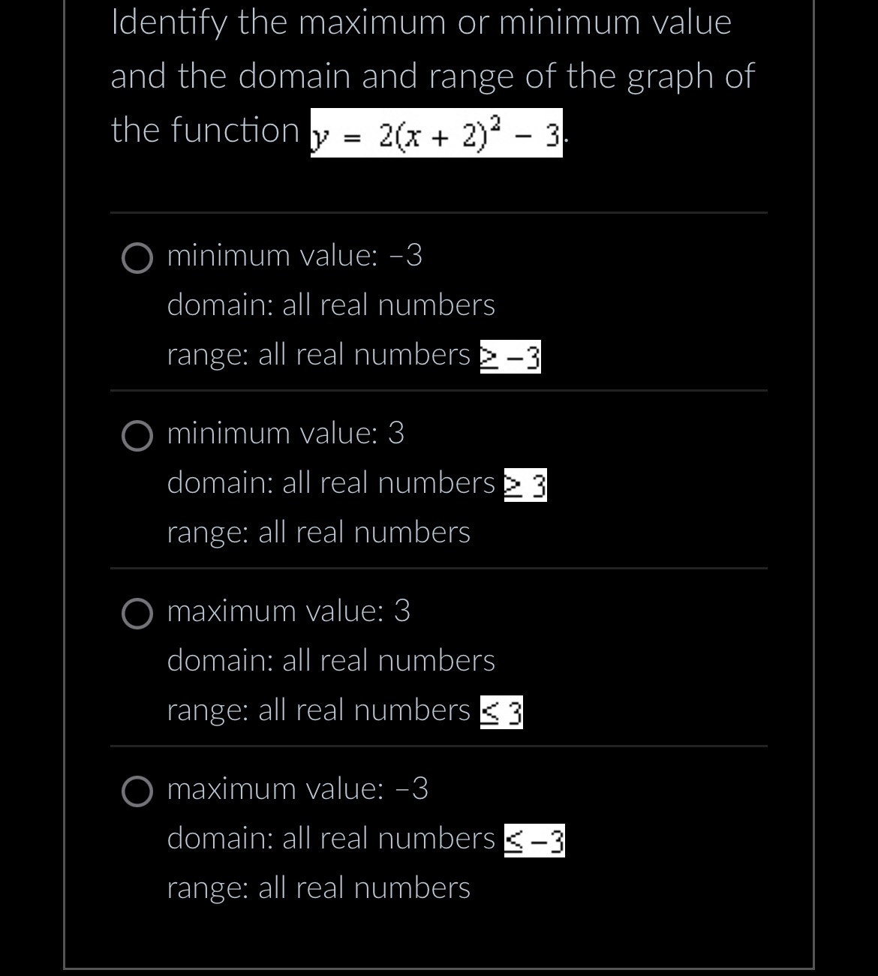Click 'range: all real numbers' in the last option
Screen dimensions: 878x976
coord(319,888)
